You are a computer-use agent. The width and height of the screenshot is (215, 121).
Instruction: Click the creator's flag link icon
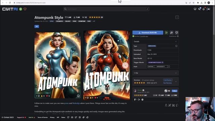135,99
